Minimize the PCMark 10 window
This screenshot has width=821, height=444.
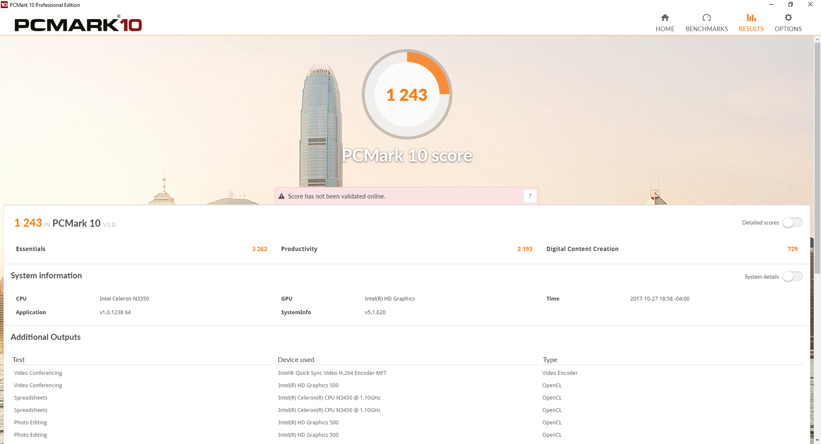coord(771,5)
